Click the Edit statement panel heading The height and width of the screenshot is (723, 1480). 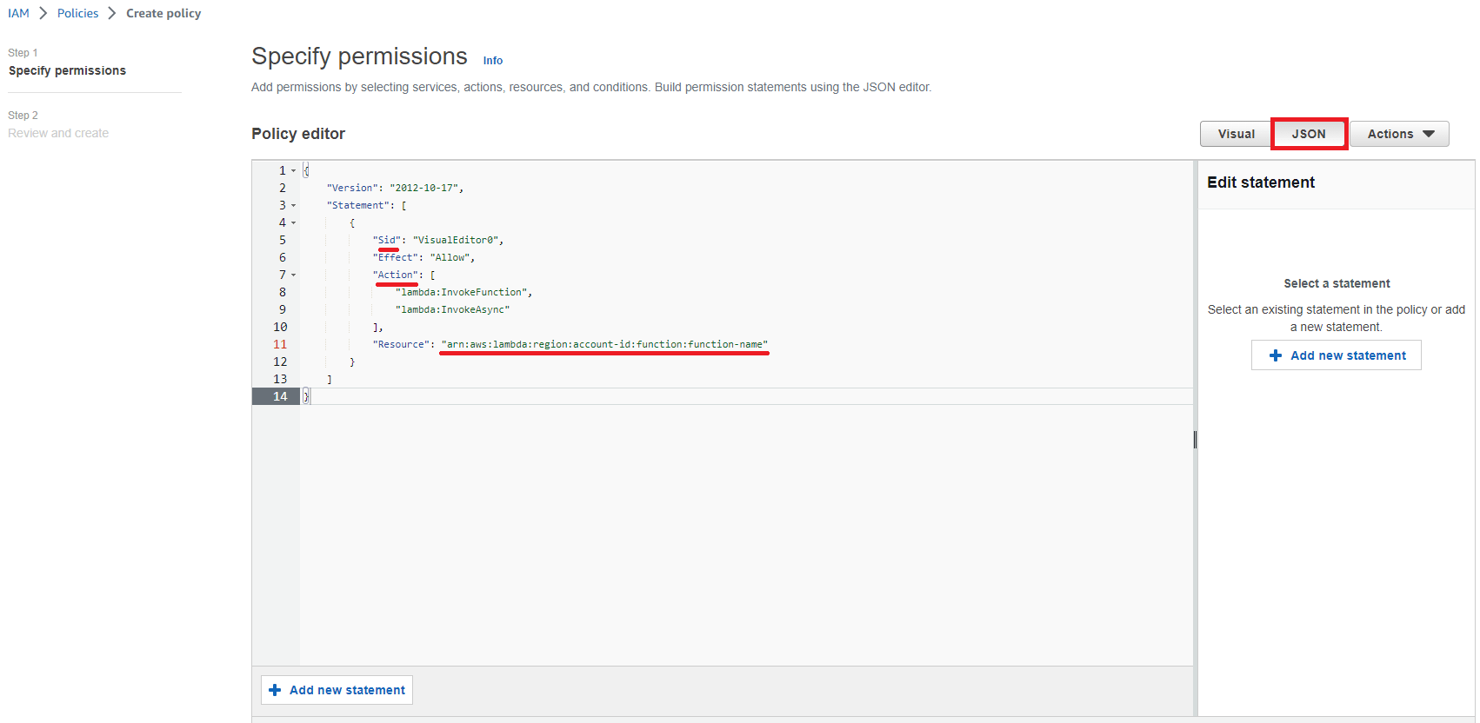point(1261,182)
